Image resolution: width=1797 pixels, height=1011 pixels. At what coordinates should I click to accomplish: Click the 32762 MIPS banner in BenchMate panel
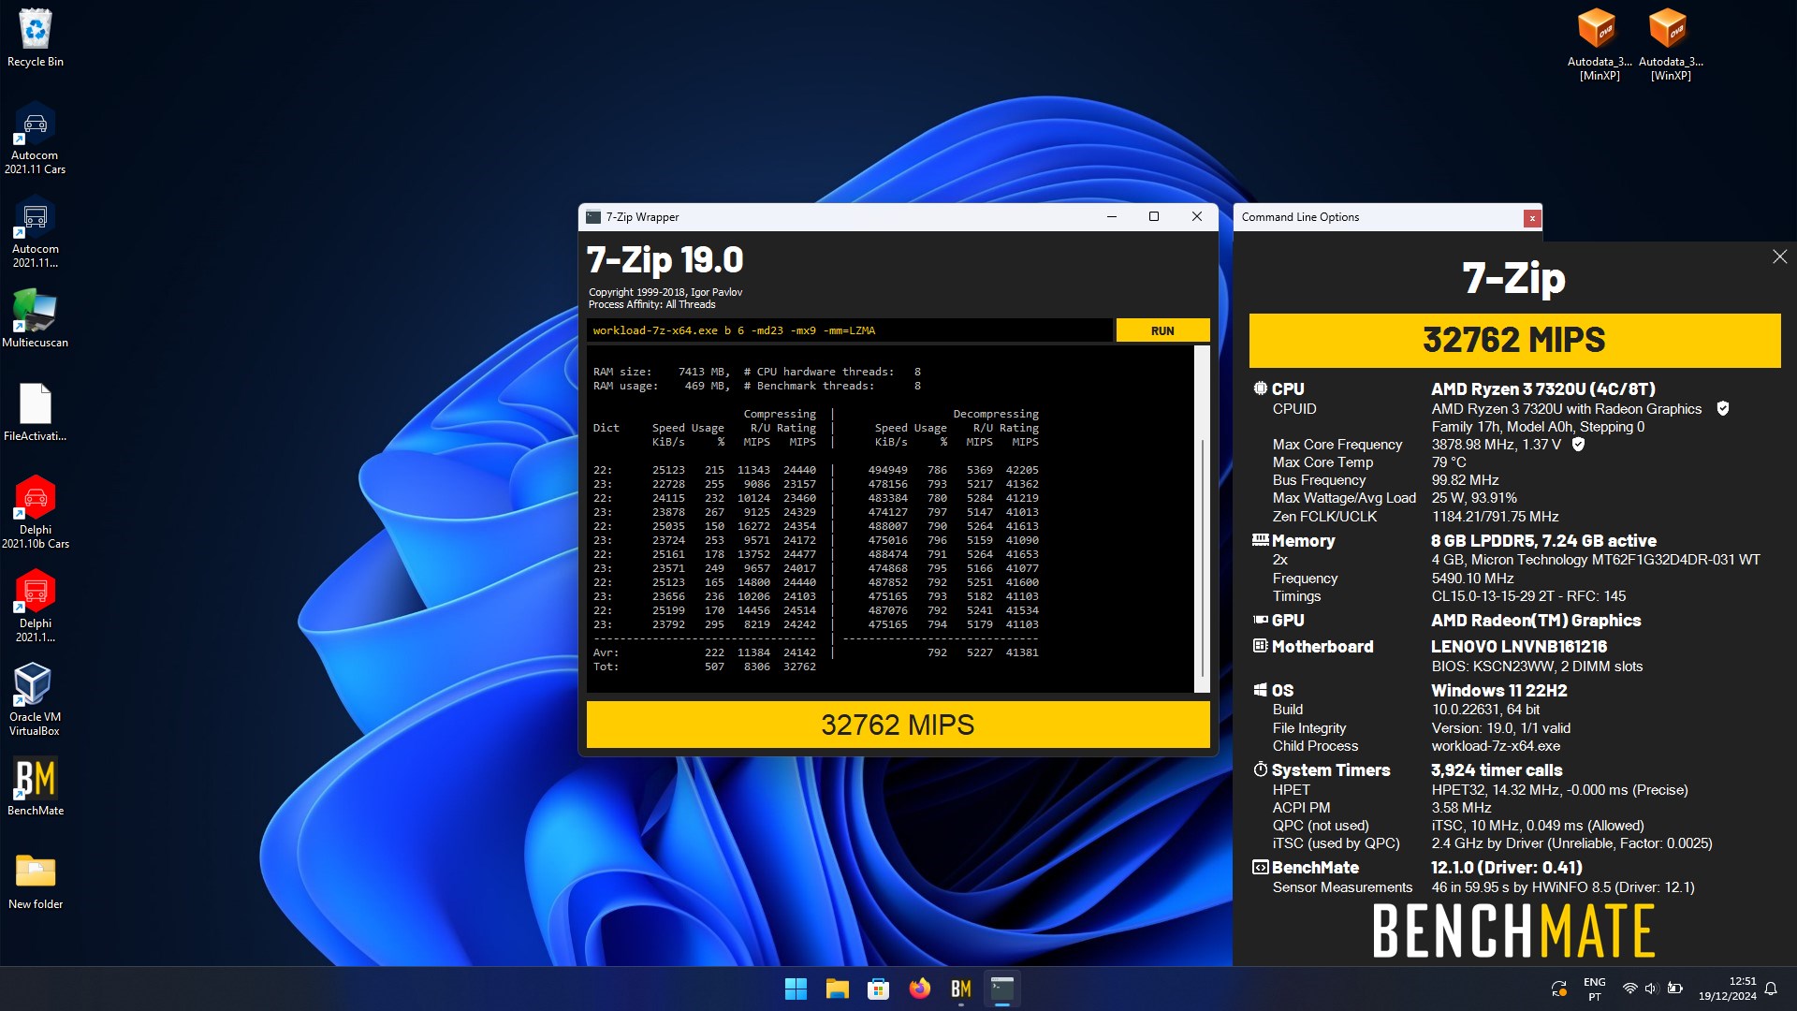[x=1514, y=340]
